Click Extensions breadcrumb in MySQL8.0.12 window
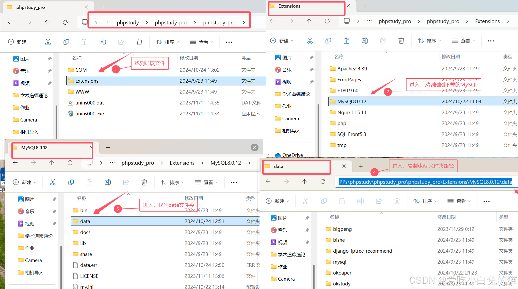Viewport: 518px width, 289px height. (182, 163)
